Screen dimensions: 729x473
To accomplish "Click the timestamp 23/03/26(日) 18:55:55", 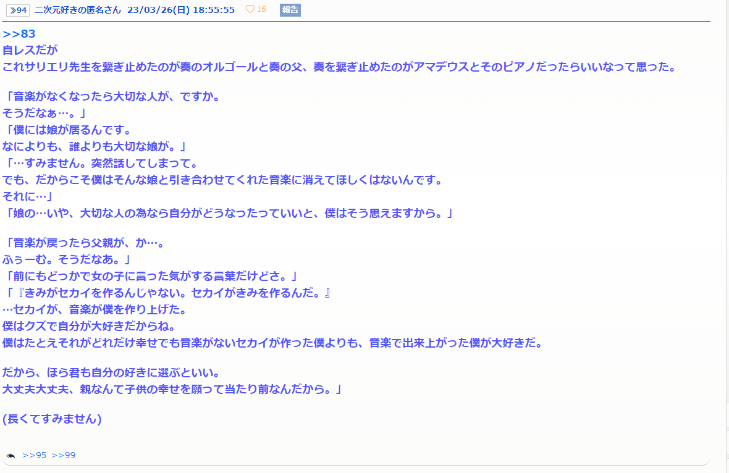I will pyautogui.click(x=181, y=10).
